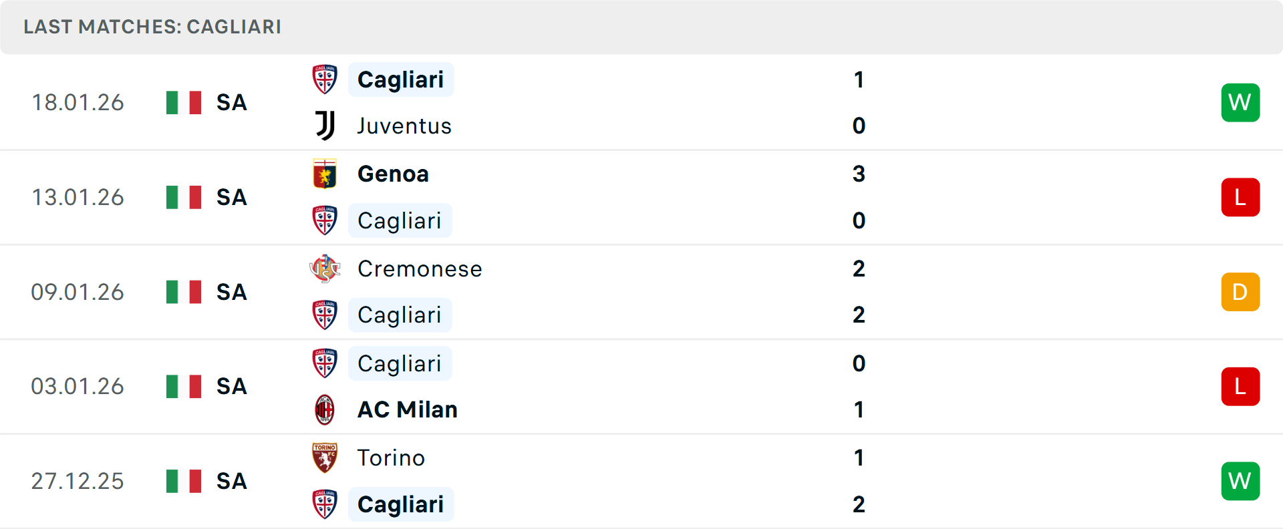Click Italy flag on the 13.01.26 match
Image resolution: width=1283 pixels, height=529 pixels.
[x=184, y=197]
